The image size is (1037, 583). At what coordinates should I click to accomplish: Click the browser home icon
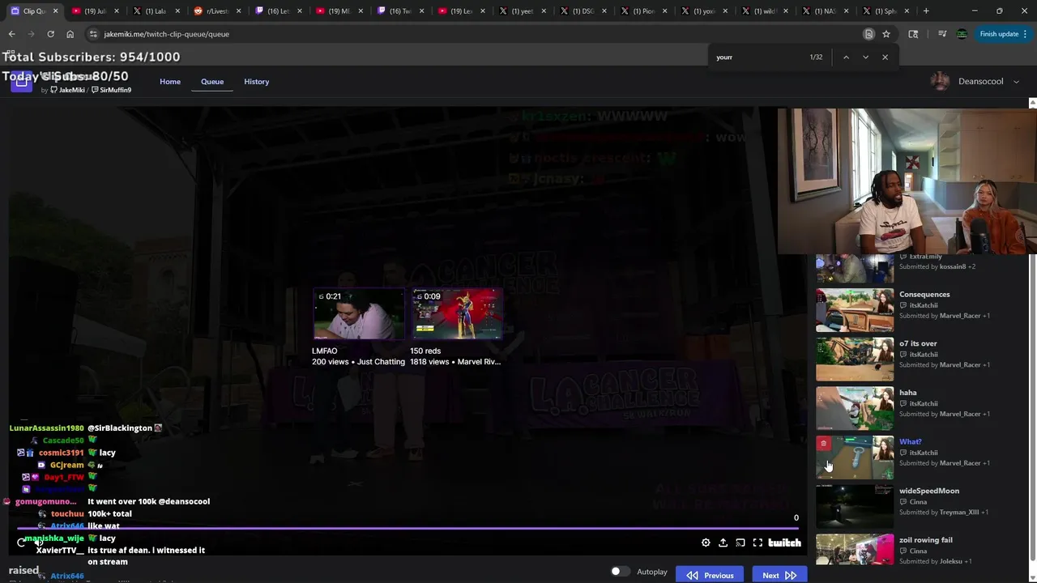tap(70, 34)
